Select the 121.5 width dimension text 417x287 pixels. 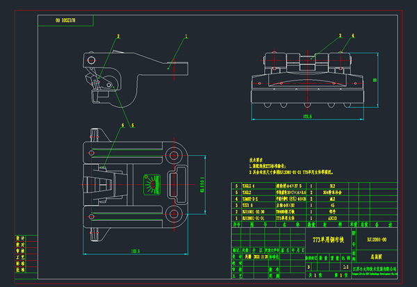click(x=307, y=117)
